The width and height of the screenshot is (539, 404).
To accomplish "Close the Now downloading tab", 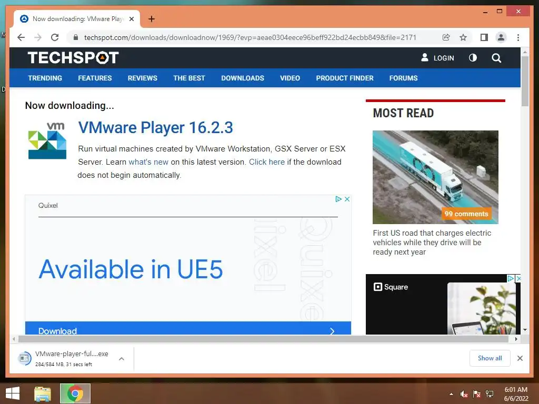I will pos(132,19).
